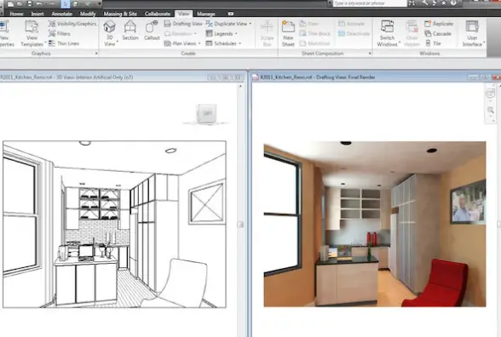
Task: Open the User Interface icon
Action: tap(472, 27)
